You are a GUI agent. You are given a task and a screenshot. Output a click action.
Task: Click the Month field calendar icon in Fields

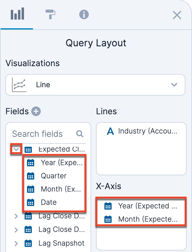pos(31,189)
